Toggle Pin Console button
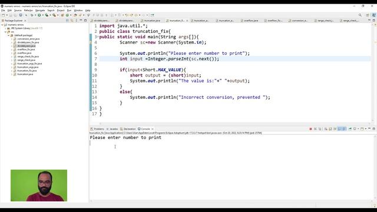Viewport: 377px width, 212px height. pos(350,129)
